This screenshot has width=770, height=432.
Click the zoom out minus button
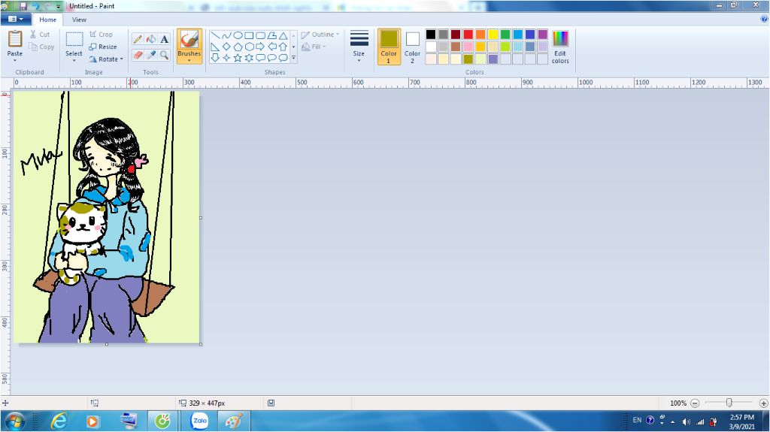pyautogui.click(x=695, y=403)
